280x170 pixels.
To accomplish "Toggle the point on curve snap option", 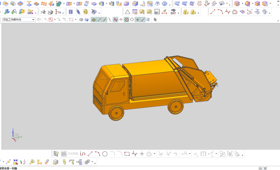I will [143, 20].
